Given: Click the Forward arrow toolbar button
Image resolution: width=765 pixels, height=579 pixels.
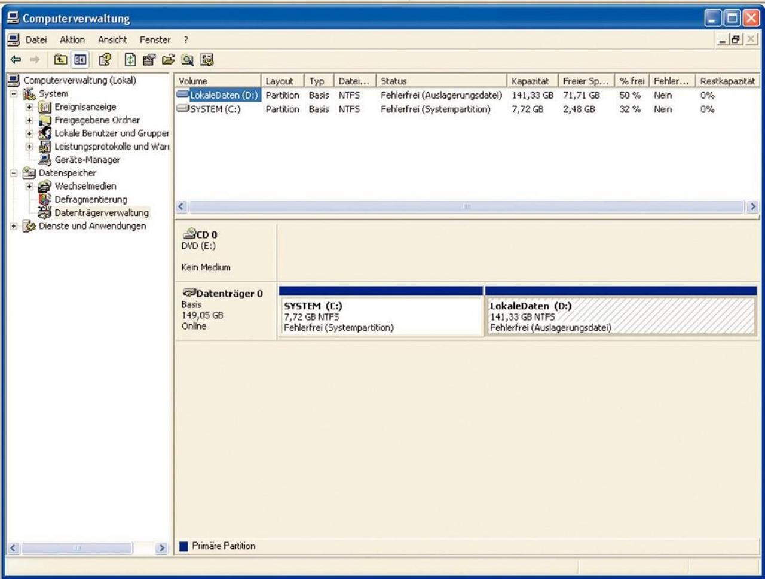Looking at the screenshot, I should (35, 59).
